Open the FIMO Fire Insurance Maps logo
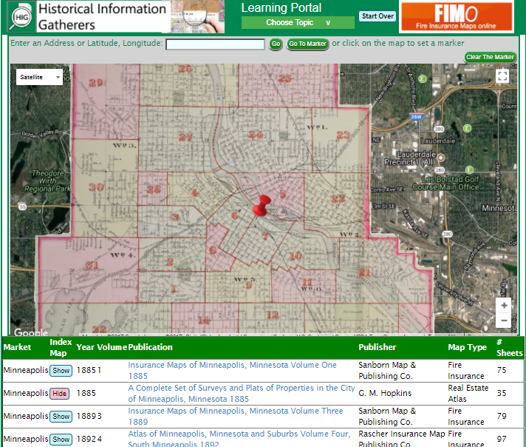 point(457,17)
